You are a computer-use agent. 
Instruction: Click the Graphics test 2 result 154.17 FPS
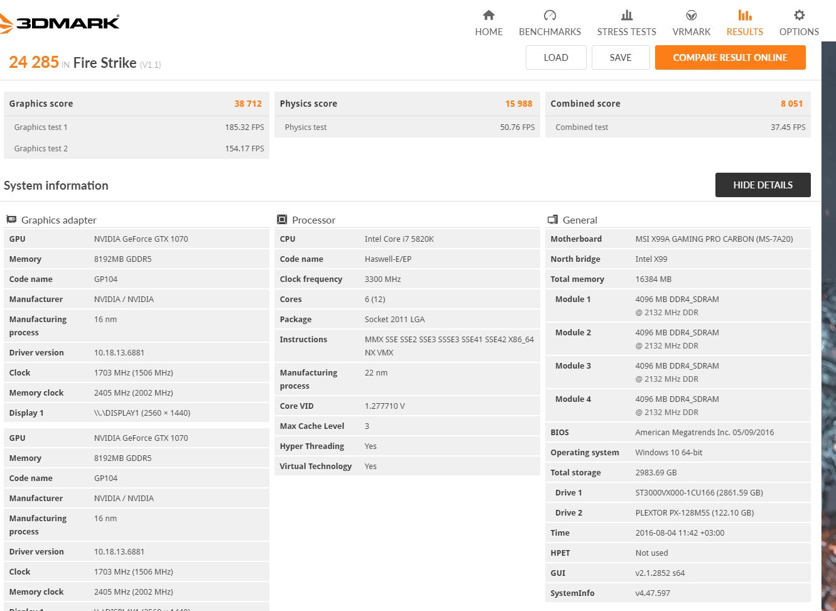click(244, 148)
